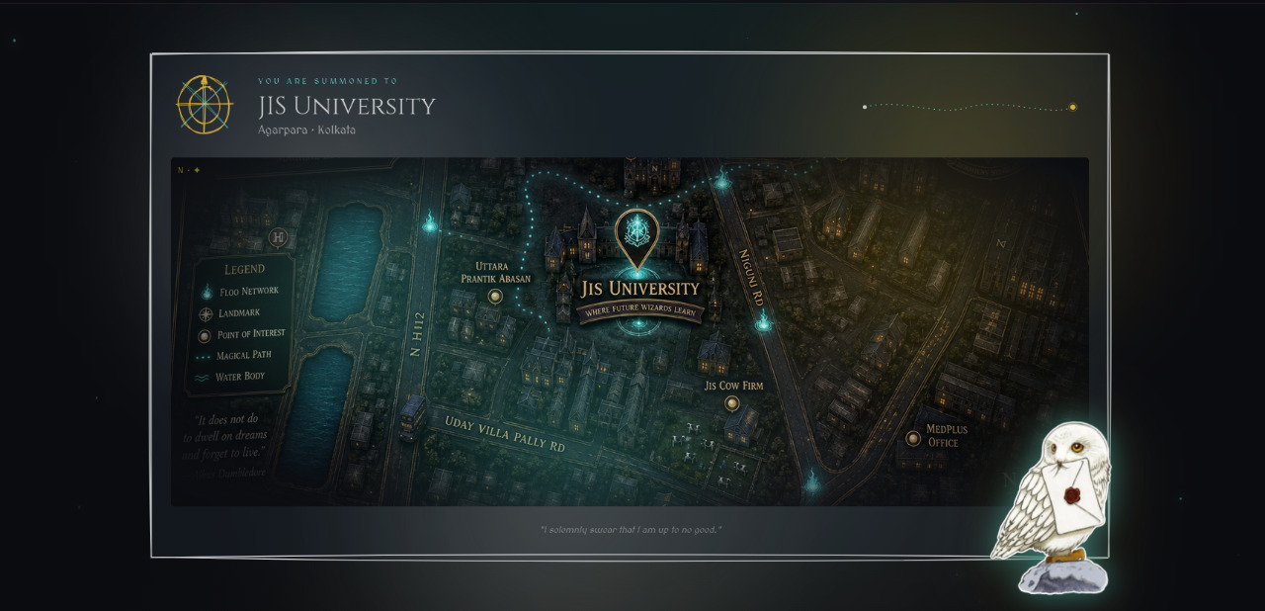The width and height of the screenshot is (1265, 611).
Task: Click the white dot starting the dotted path
Action: click(865, 107)
